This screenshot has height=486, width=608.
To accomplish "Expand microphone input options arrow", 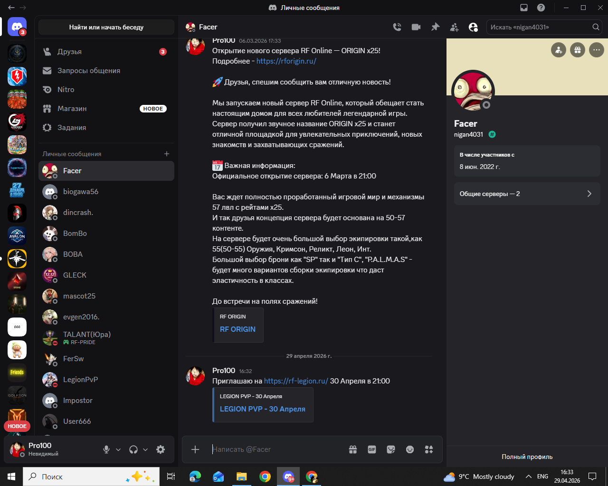I will 118,449.
